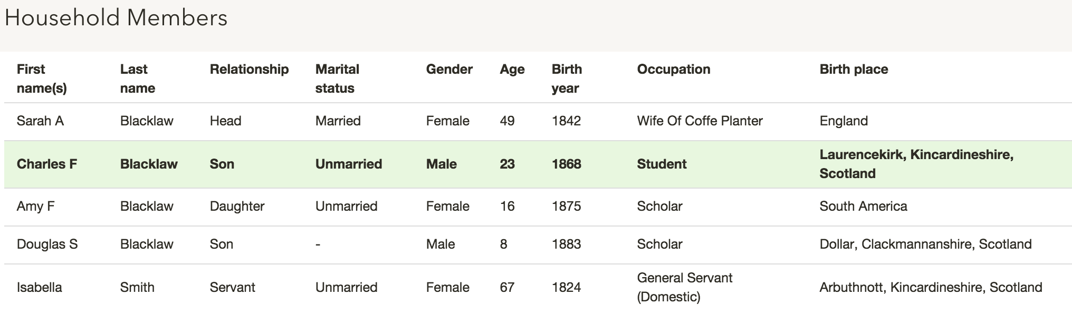Click the Gender column header
Viewport: 1072px width, 314px height.
click(449, 69)
